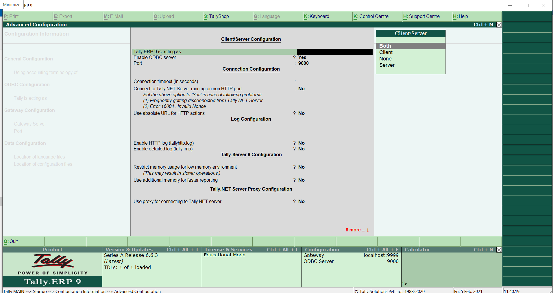Open the G: Language menu
Image resolution: width=553 pixels, height=293 pixels.
278,16
